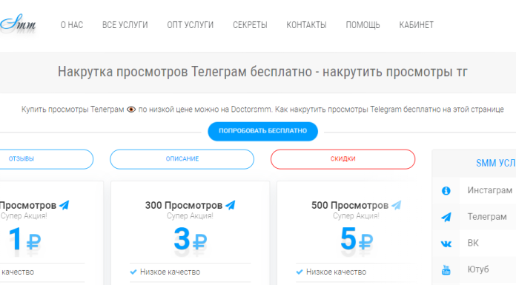Click the eye icon in description text
The width and height of the screenshot is (516, 285).
click(x=131, y=110)
